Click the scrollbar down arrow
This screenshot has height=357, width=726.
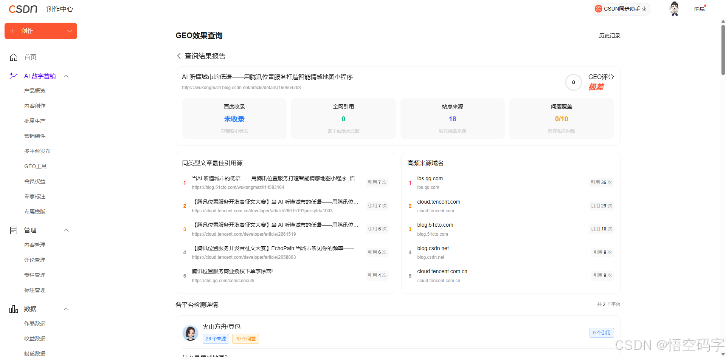723,354
